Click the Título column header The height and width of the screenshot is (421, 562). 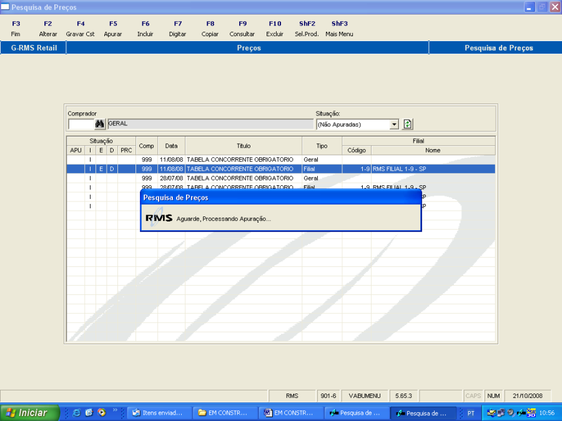pyautogui.click(x=244, y=146)
